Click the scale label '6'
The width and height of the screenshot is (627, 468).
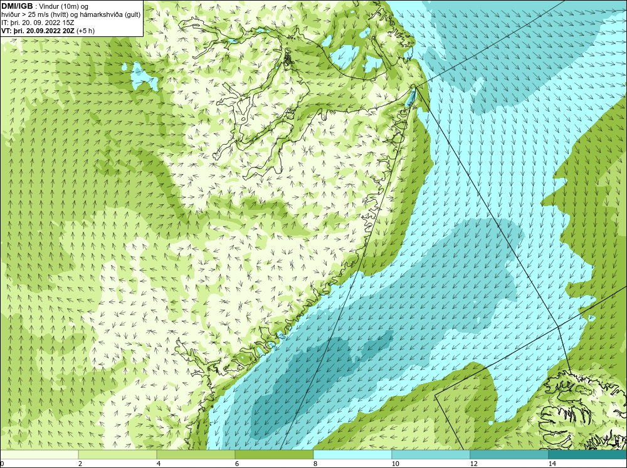(x=237, y=464)
